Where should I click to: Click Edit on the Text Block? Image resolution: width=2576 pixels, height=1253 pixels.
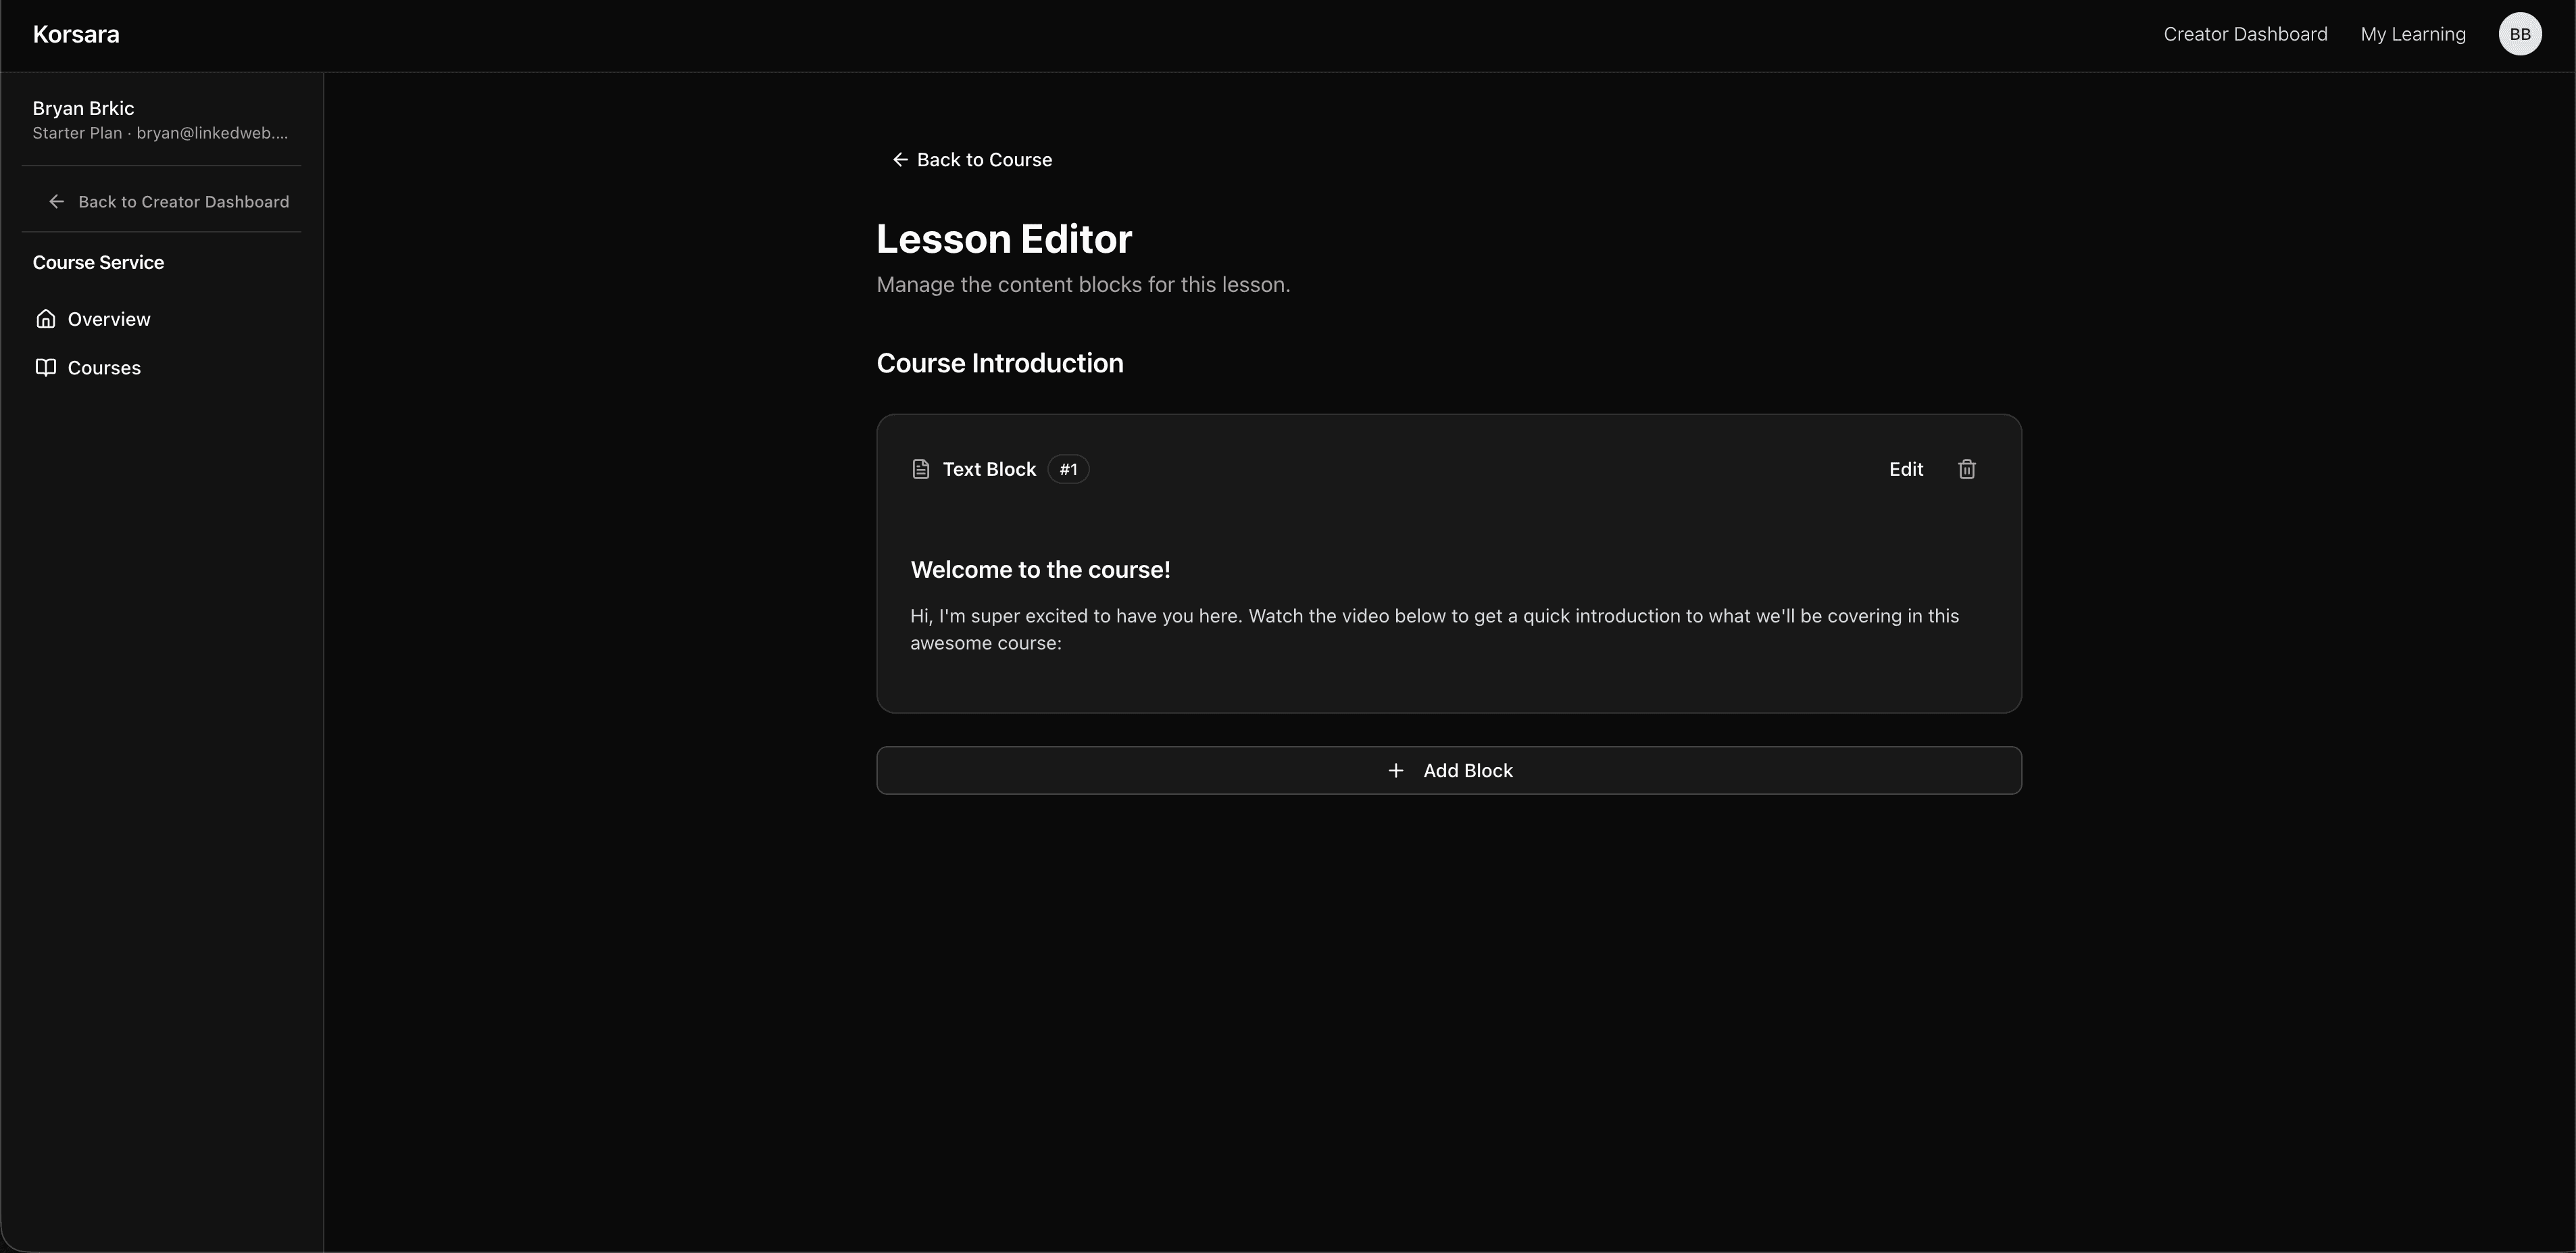(x=1905, y=469)
